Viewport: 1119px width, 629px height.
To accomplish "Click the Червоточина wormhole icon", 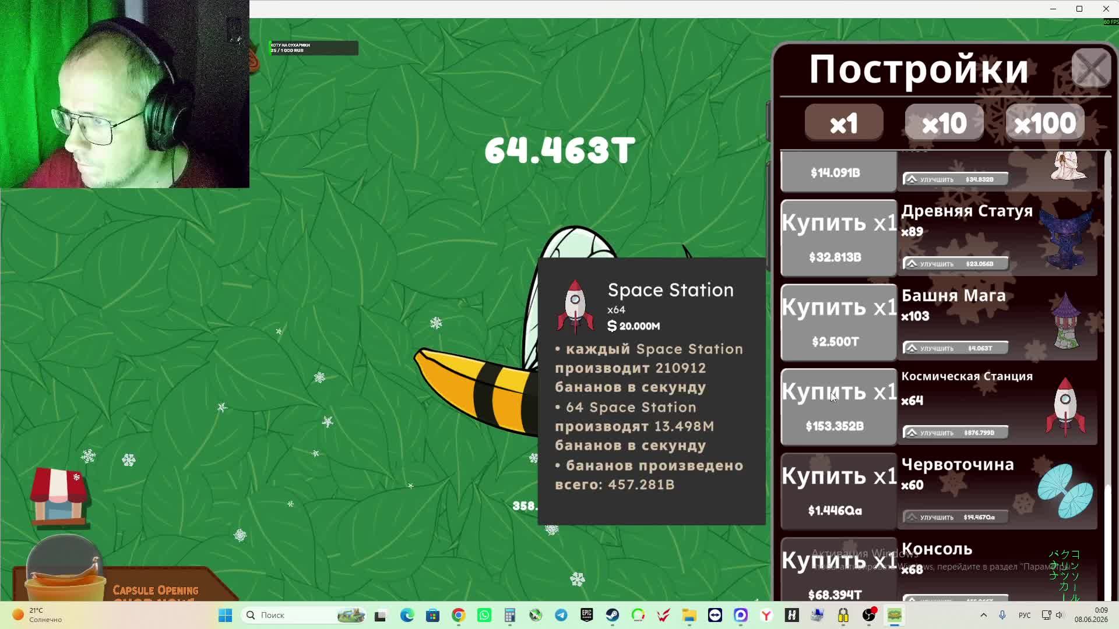I will point(1065,490).
